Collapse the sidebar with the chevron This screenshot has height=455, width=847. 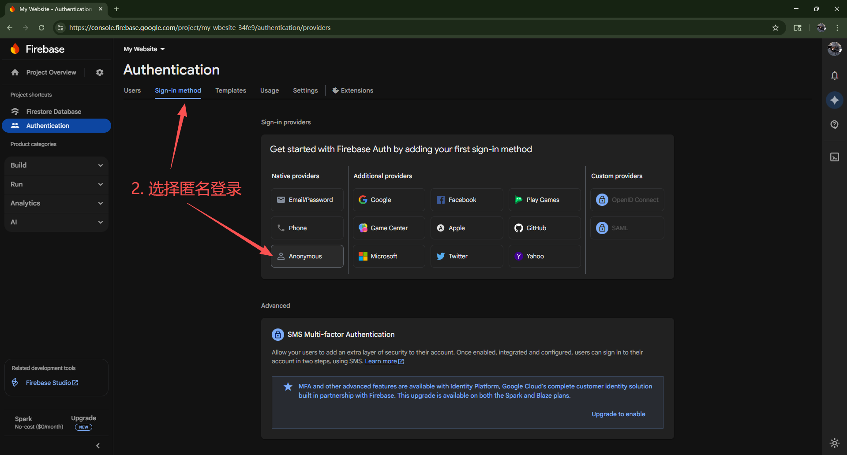98,446
